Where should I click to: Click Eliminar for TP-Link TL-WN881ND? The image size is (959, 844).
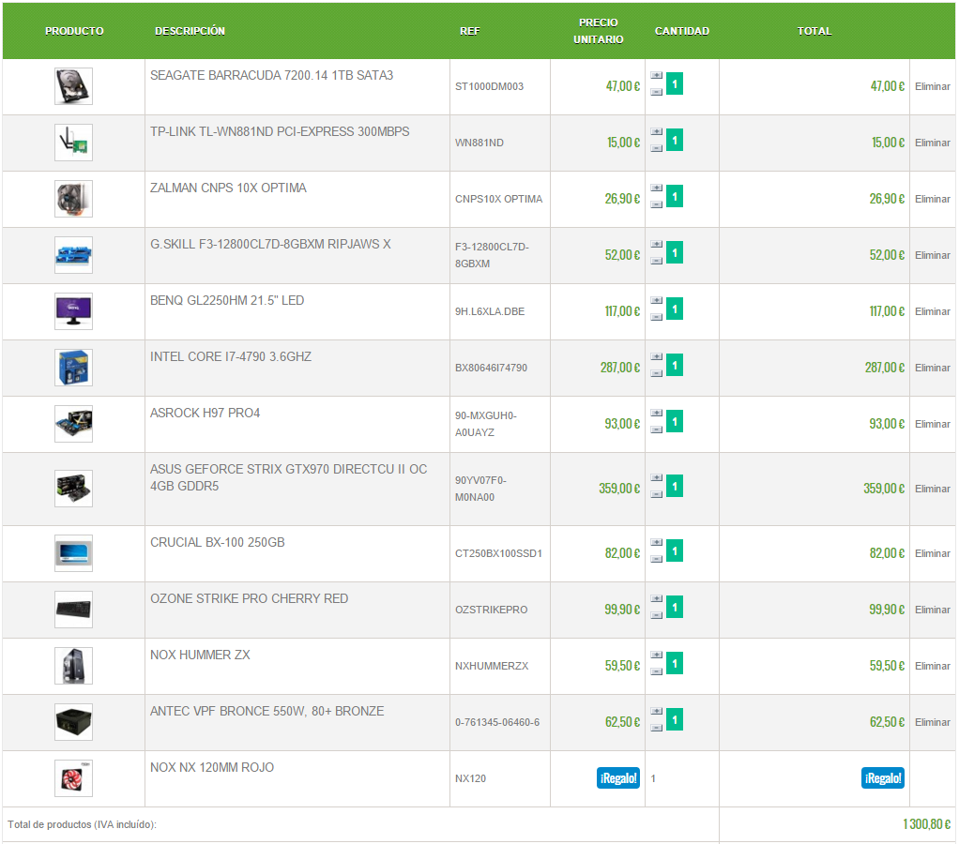[932, 143]
